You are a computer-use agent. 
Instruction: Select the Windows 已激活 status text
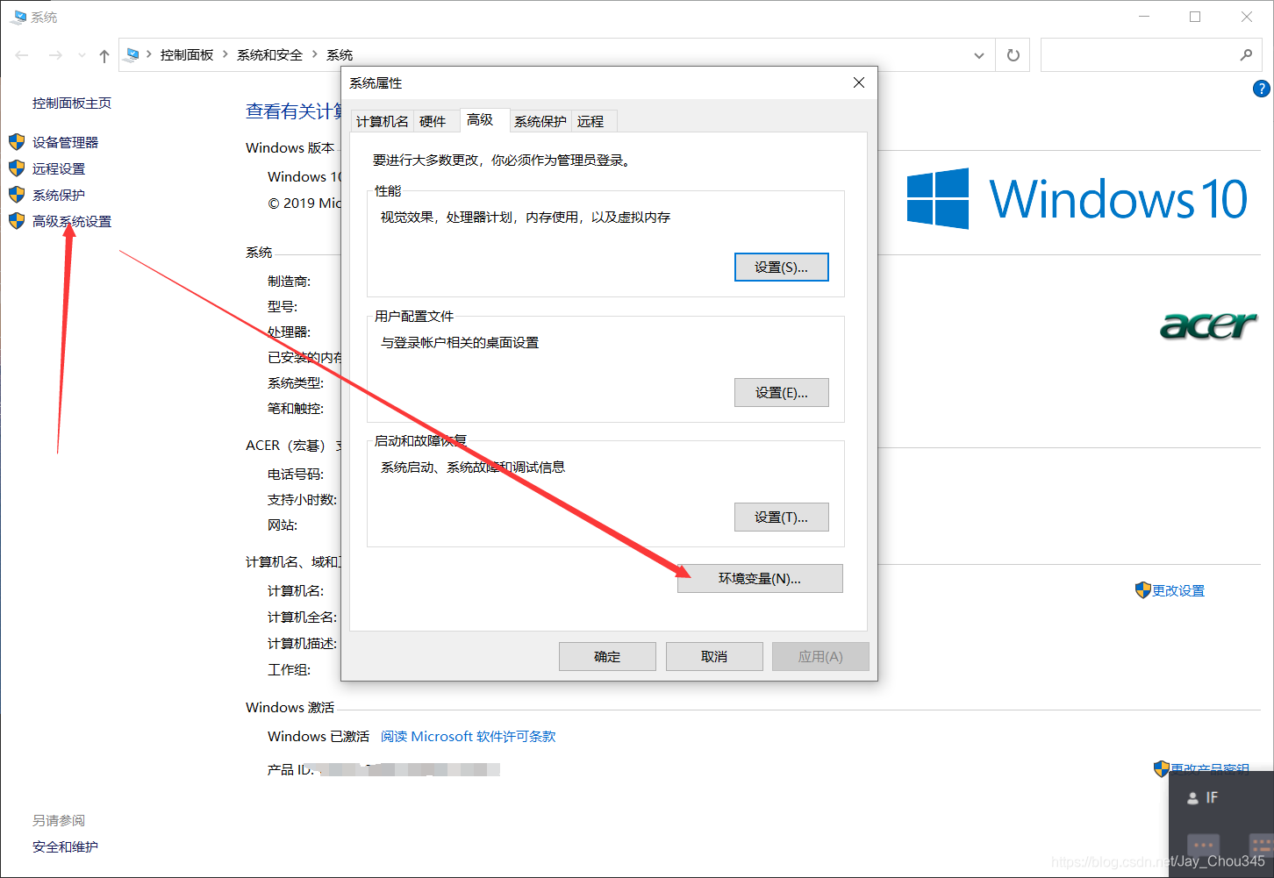point(318,736)
